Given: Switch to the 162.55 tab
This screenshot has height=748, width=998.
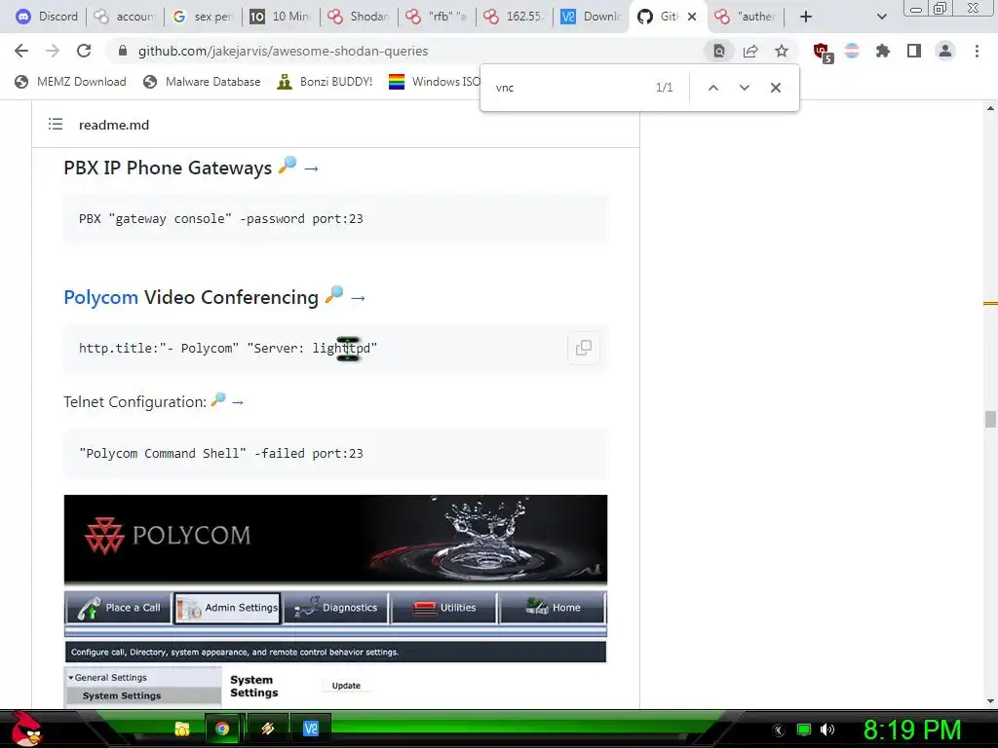Looking at the screenshot, I should 515,17.
